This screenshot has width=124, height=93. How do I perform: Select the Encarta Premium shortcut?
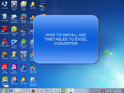point(14,44)
